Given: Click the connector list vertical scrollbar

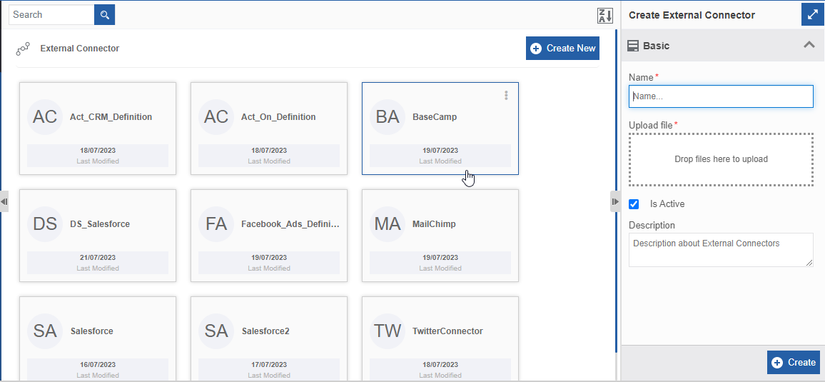Looking at the screenshot, I should [617, 191].
